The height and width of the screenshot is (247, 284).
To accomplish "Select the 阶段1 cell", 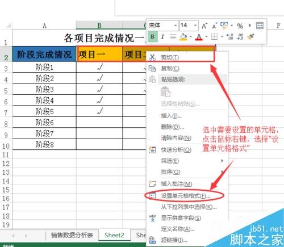I will [44, 67].
